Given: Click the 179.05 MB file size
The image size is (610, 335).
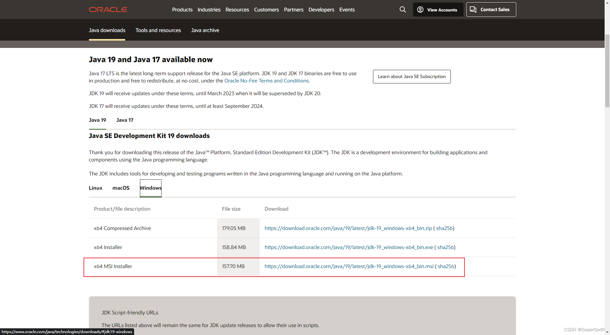Looking at the screenshot, I should pyautogui.click(x=234, y=228).
